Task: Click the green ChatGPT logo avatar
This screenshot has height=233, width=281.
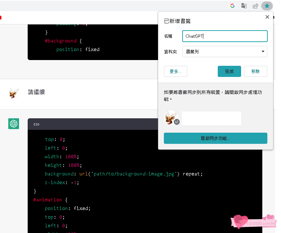Action: point(14,124)
